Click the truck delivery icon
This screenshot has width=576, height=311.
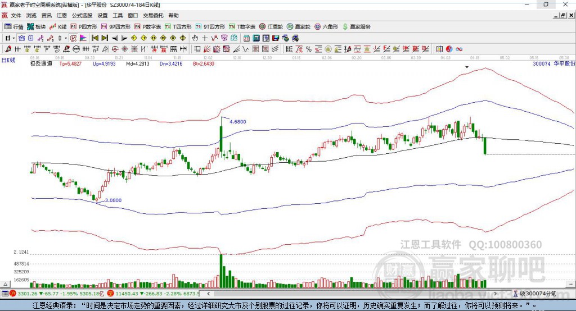coord(295,38)
